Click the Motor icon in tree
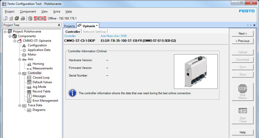 24,55
